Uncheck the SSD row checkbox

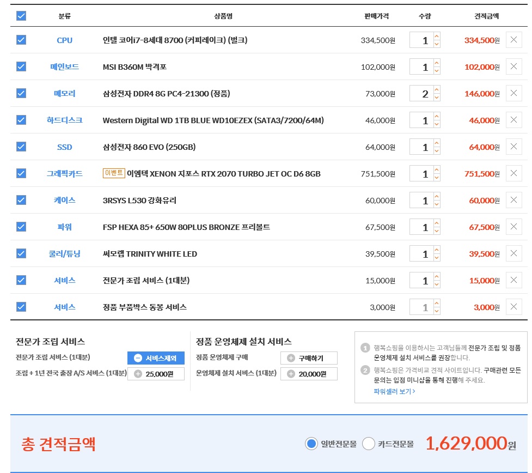(21, 147)
